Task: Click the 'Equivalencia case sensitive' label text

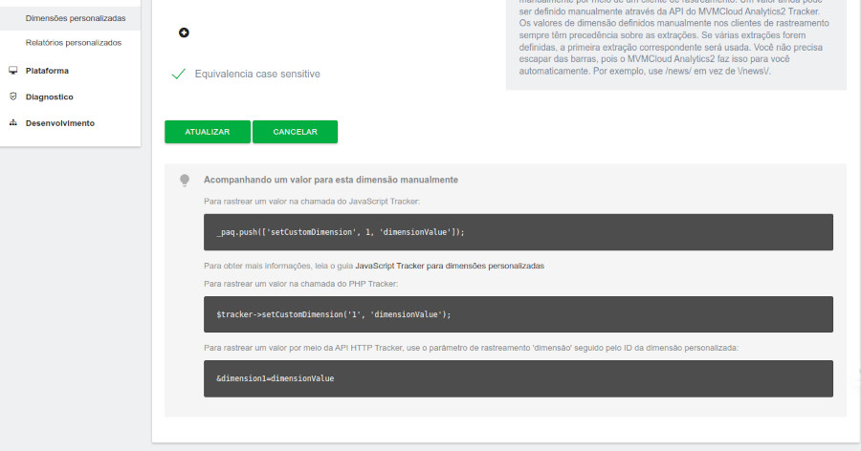Action: [x=256, y=74]
